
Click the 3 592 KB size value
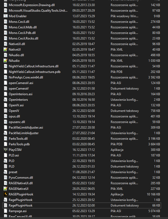point(154,77)
